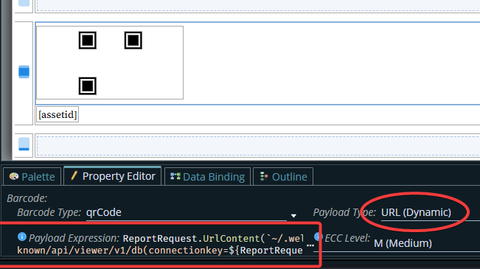Click the ECC Level info icon
480x269 pixels.
tap(319, 237)
